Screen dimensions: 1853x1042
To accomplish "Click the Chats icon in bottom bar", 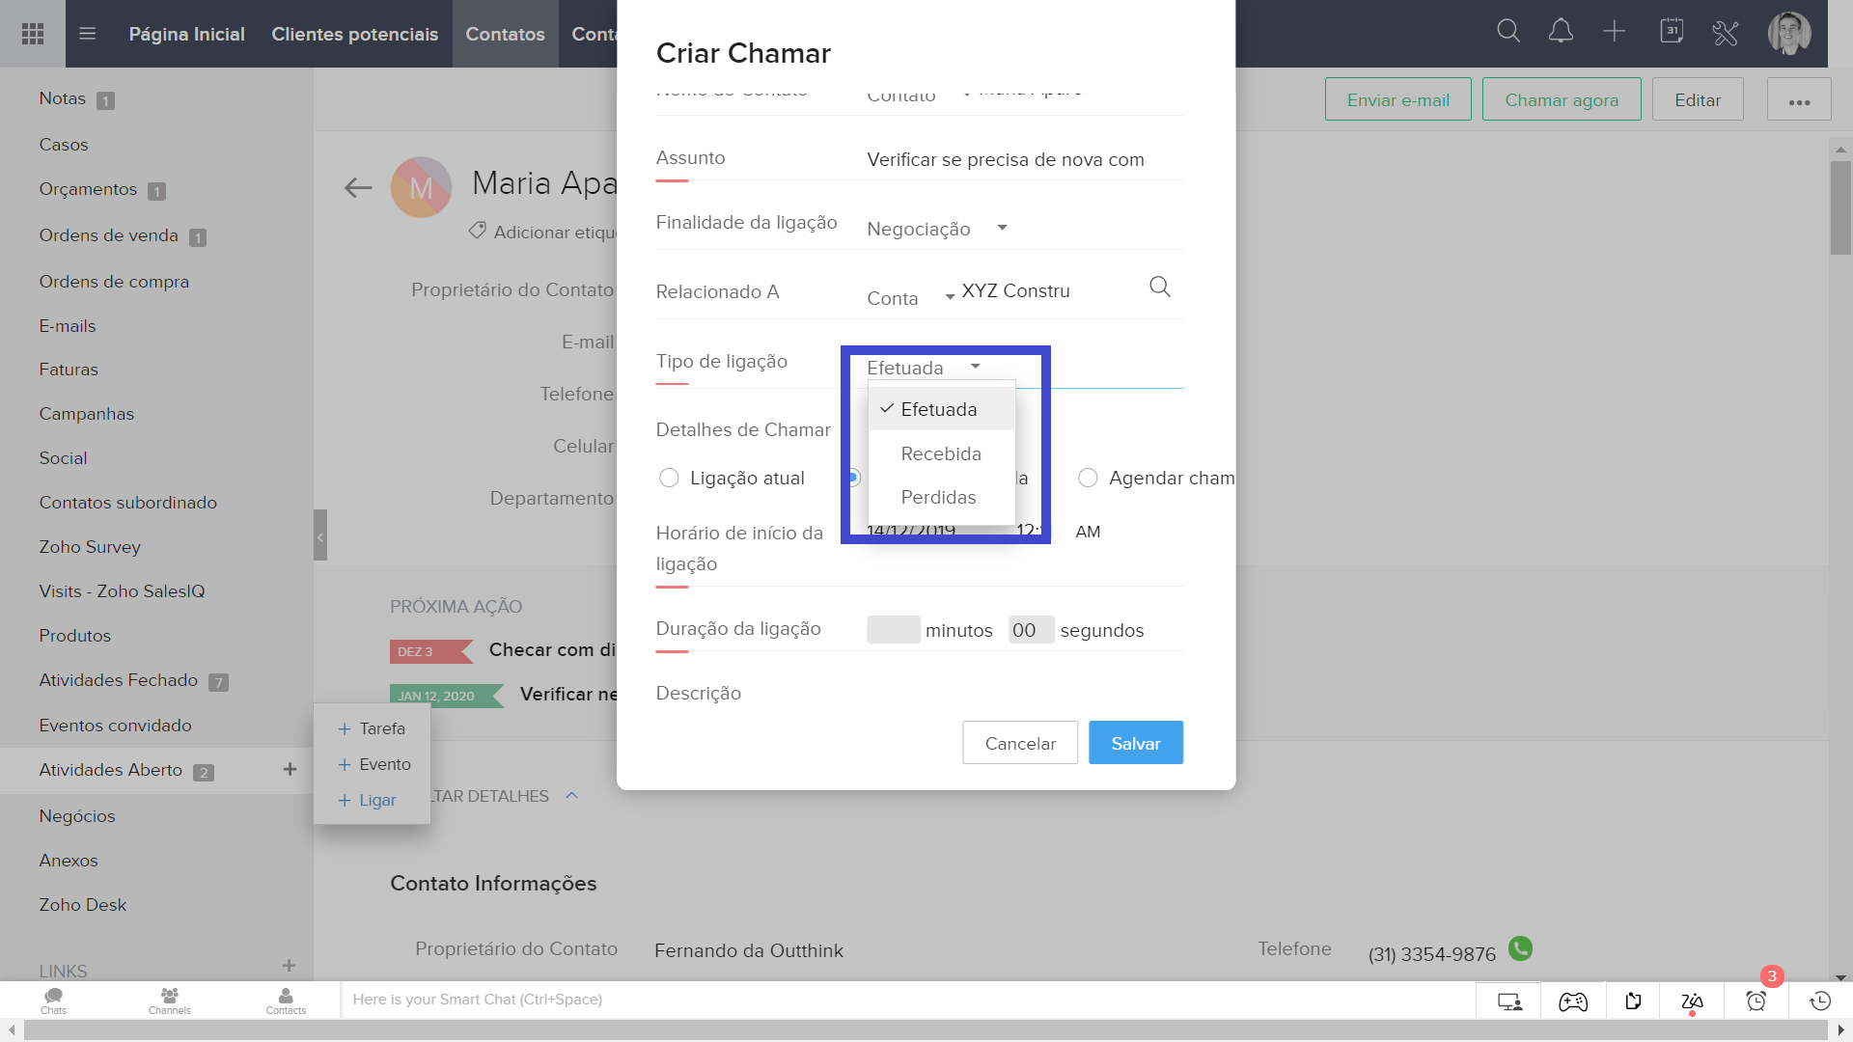I will (53, 1001).
